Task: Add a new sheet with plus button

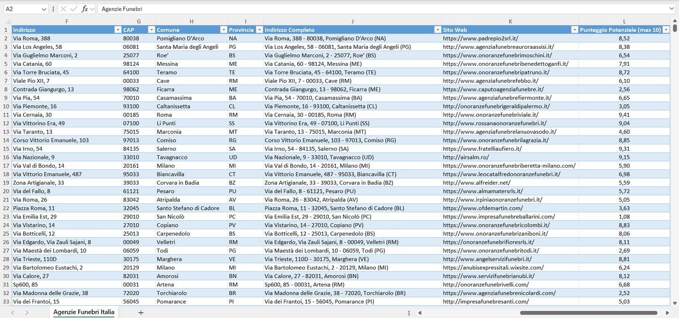Action: click(141, 312)
